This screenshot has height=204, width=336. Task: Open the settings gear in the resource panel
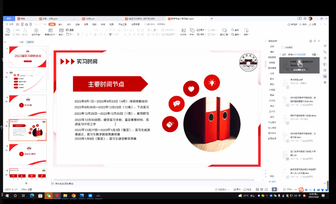point(310,41)
